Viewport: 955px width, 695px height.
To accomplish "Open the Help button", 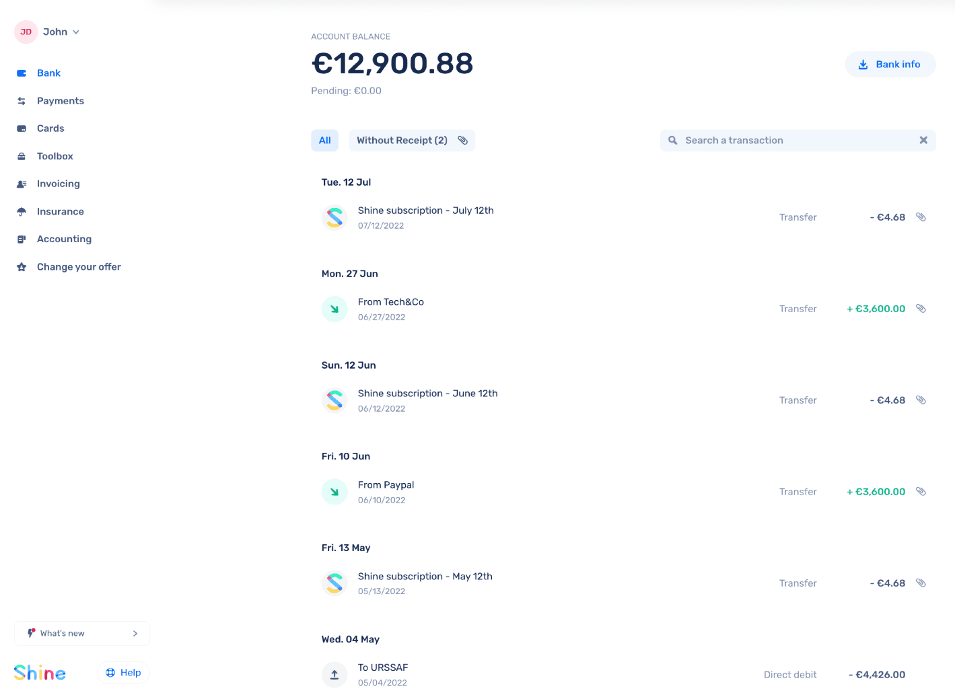I will 123,673.
